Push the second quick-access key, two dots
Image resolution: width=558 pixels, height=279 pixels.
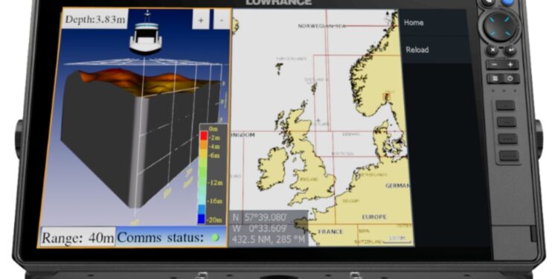507,122
